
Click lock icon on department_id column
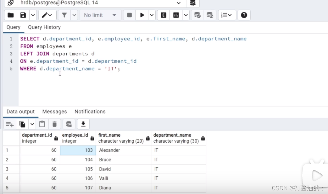point(56,138)
